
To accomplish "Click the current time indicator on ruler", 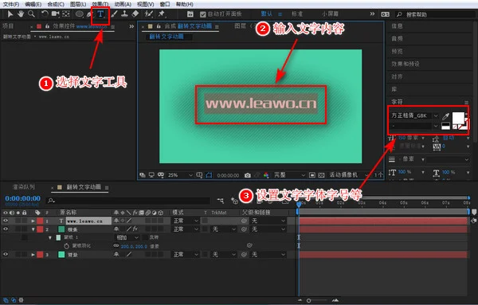I will (299, 204).
